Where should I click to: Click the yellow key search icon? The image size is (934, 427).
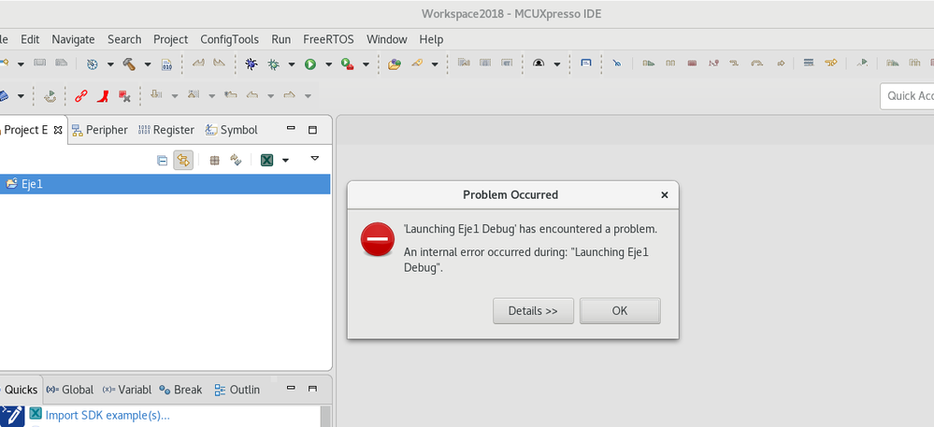coord(417,64)
